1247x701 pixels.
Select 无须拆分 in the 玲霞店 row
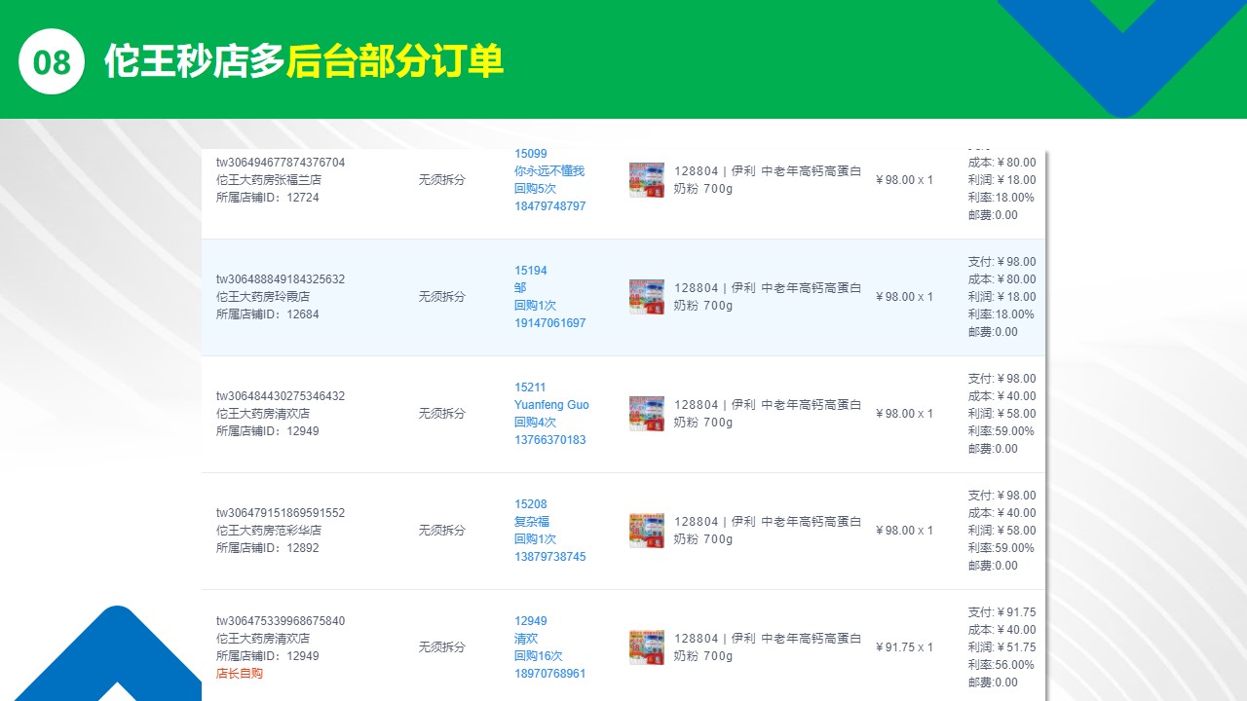coord(442,297)
